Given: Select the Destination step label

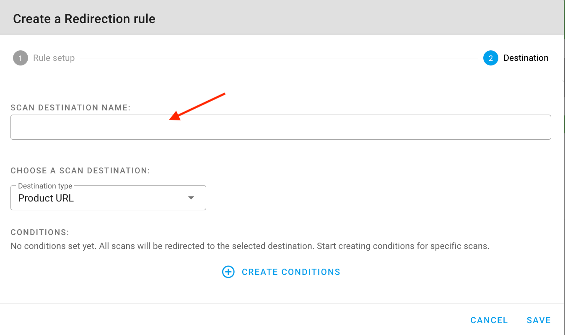Looking at the screenshot, I should point(526,58).
